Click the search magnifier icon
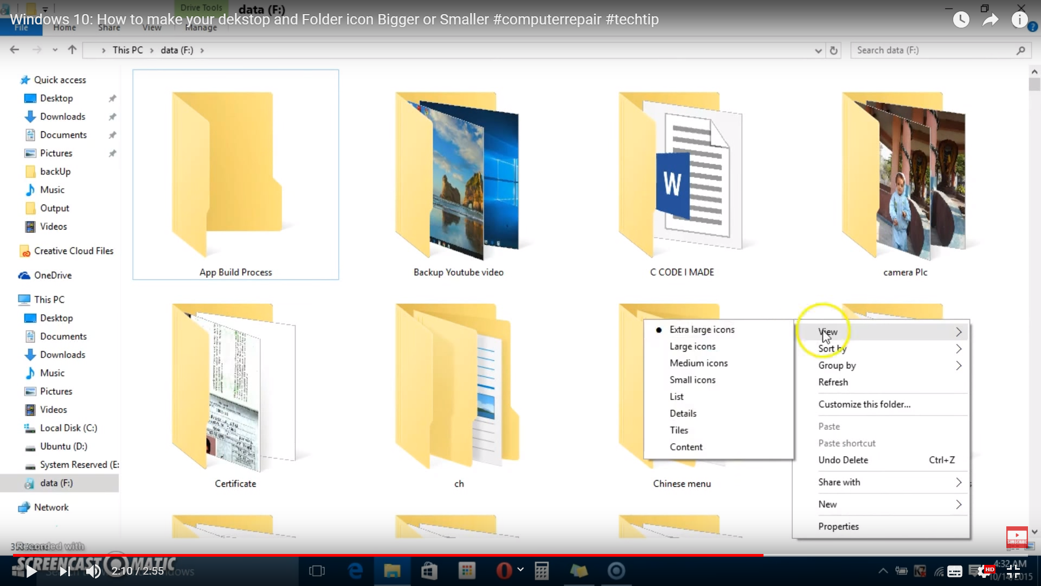 point(1021,50)
